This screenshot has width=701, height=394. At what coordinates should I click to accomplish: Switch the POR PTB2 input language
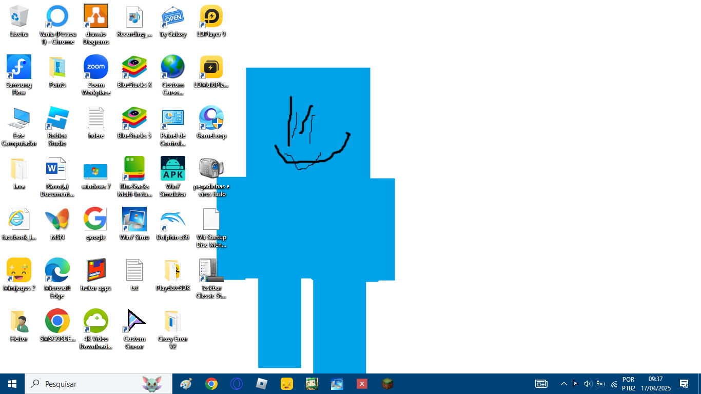pyautogui.click(x=629, y=384)
